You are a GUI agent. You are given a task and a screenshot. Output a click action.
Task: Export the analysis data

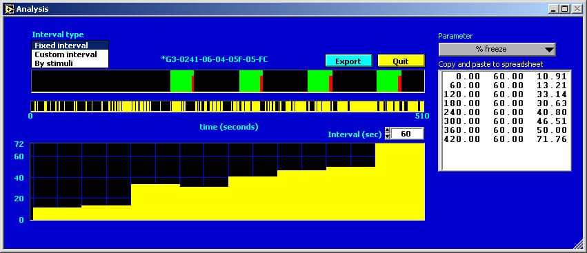click(x=348, y=61)
